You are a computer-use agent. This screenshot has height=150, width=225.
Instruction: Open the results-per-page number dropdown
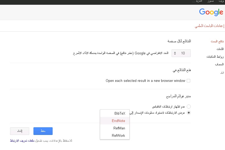point(181,53)
